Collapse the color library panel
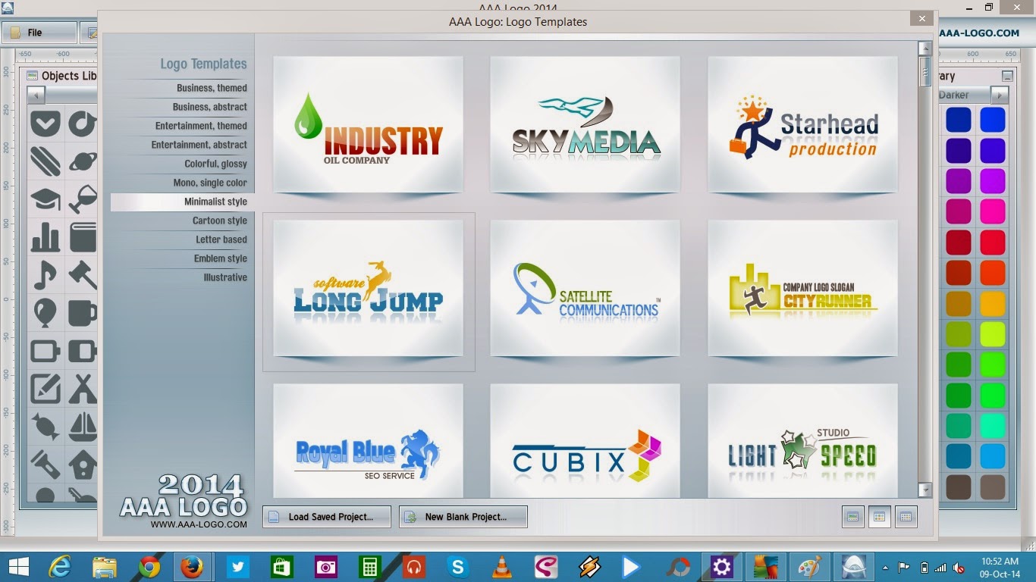Screen dimensions: 1036x582 pyautogui.click(x=1006, y=76)
